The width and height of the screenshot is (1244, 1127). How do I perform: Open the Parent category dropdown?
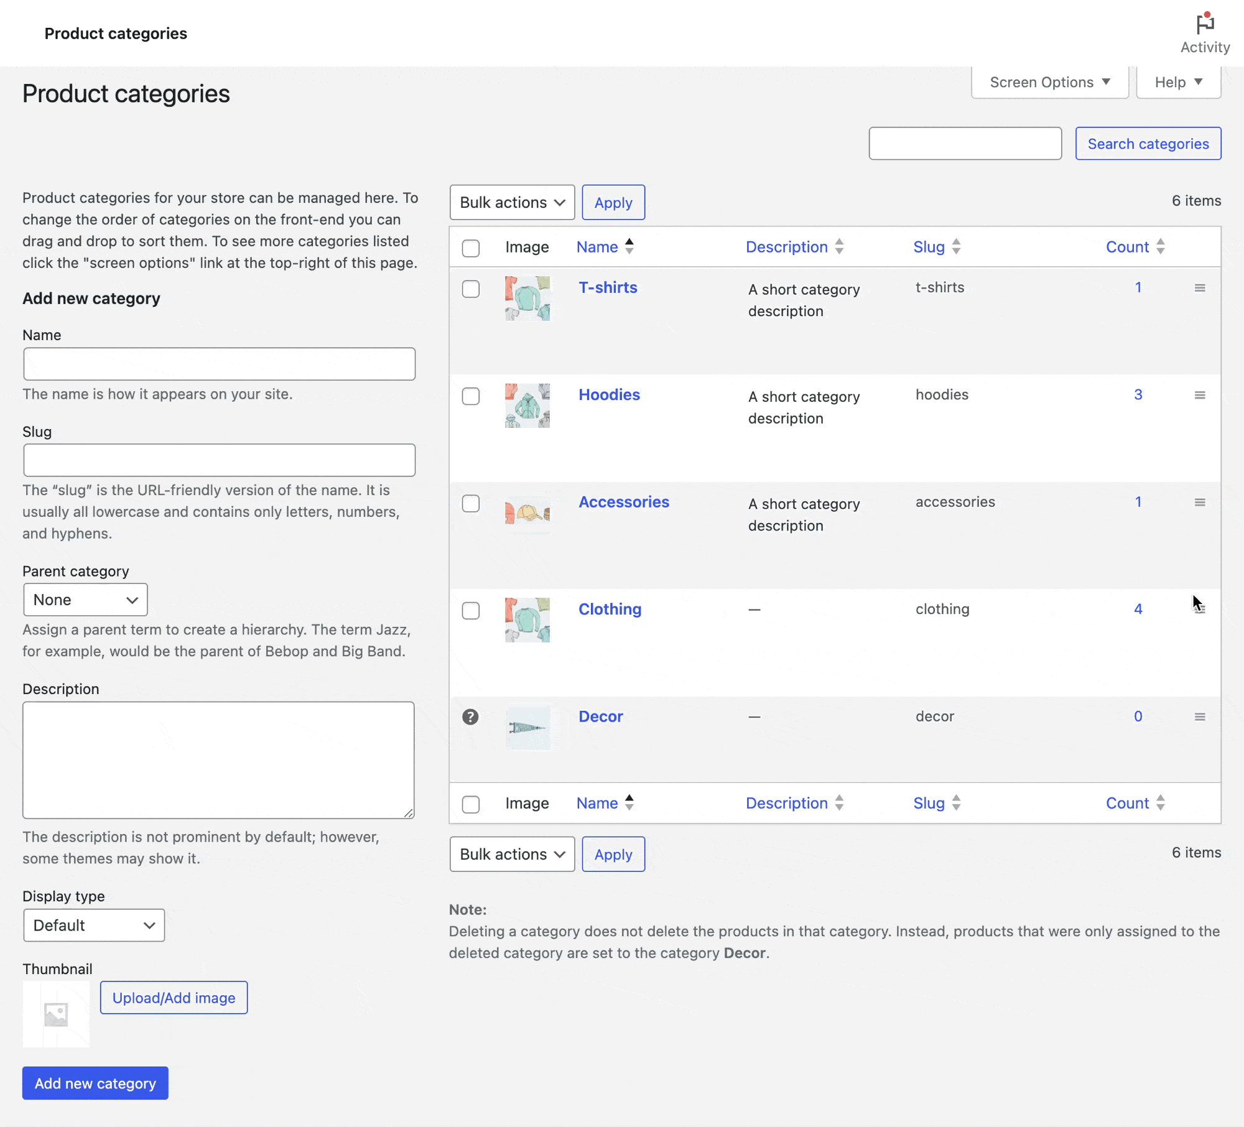click(85, 600)
